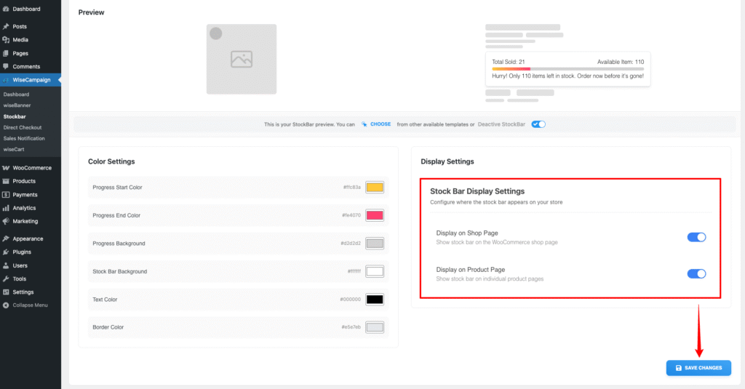
Task: Open Progress Start Color yellow swatch
Action: click(375, 187)
